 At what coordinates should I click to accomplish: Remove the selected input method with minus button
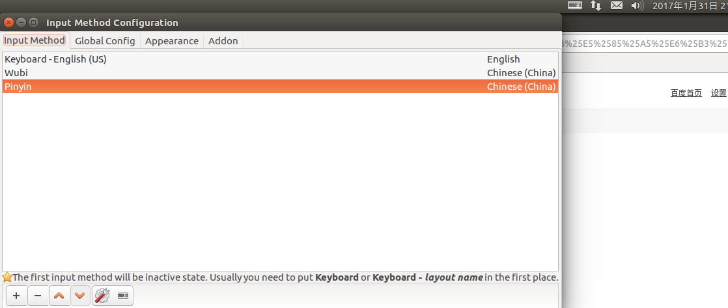point(38,296)
